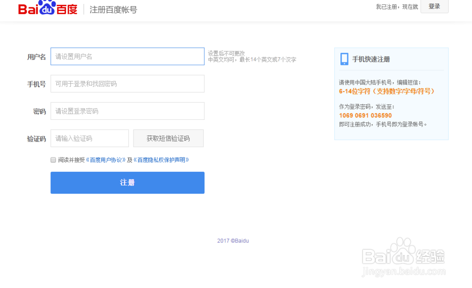Click 获取短信验证码 button

point(169,139)
